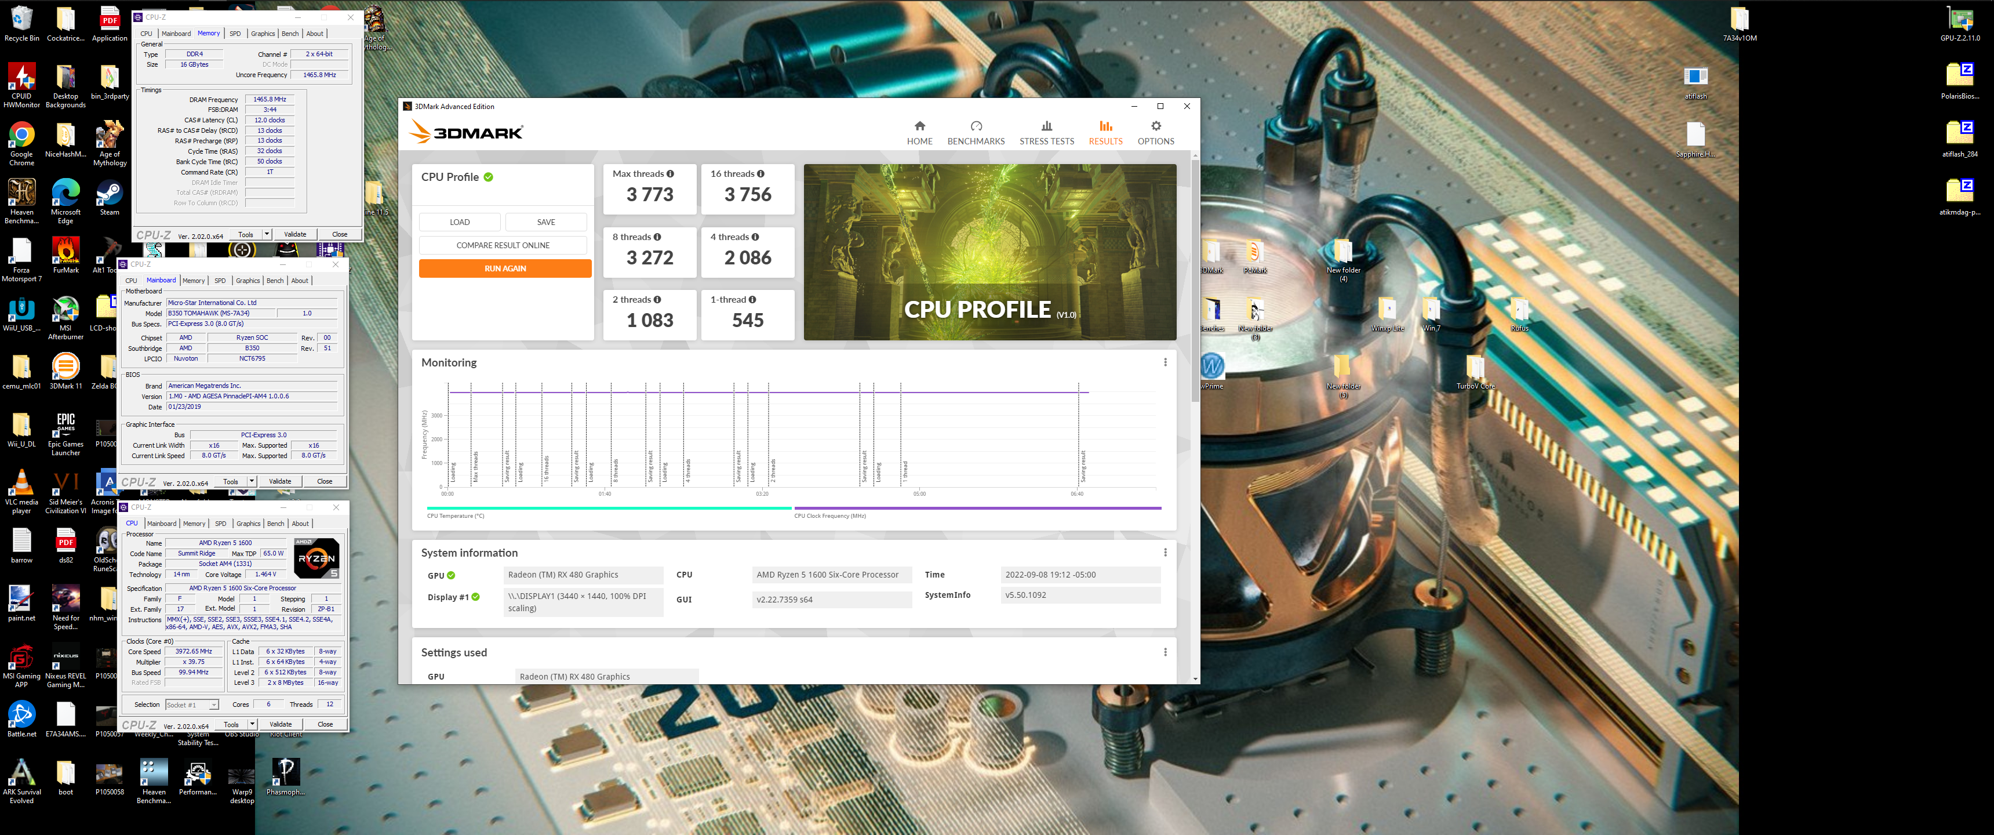The width and height of the screenshot is (1994, 835).
Task: Click the info icon beside 1-thread
Action: (x=752, y=300)
